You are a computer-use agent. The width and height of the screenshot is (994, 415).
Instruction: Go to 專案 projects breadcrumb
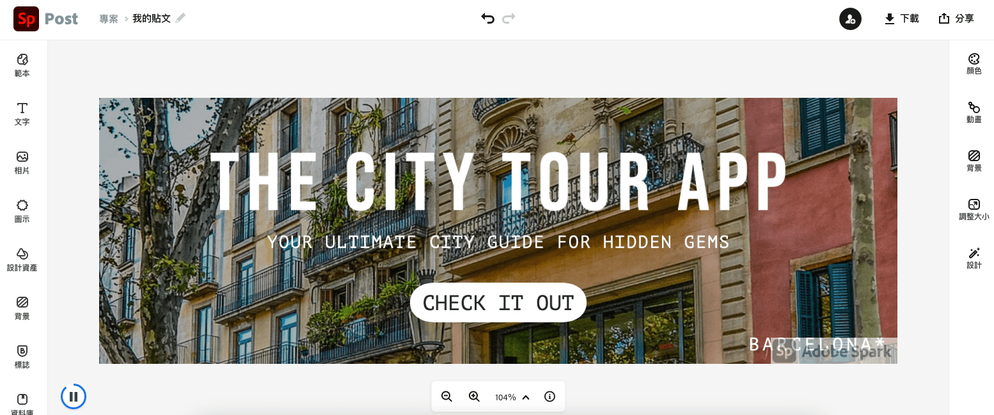coord(109,19)
